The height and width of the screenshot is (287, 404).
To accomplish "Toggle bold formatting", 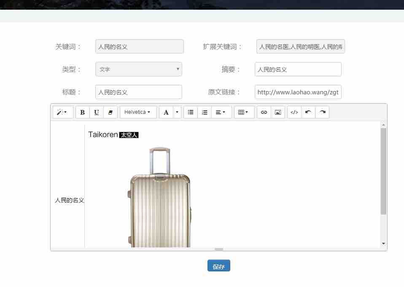I will click(x=82, y=112).
